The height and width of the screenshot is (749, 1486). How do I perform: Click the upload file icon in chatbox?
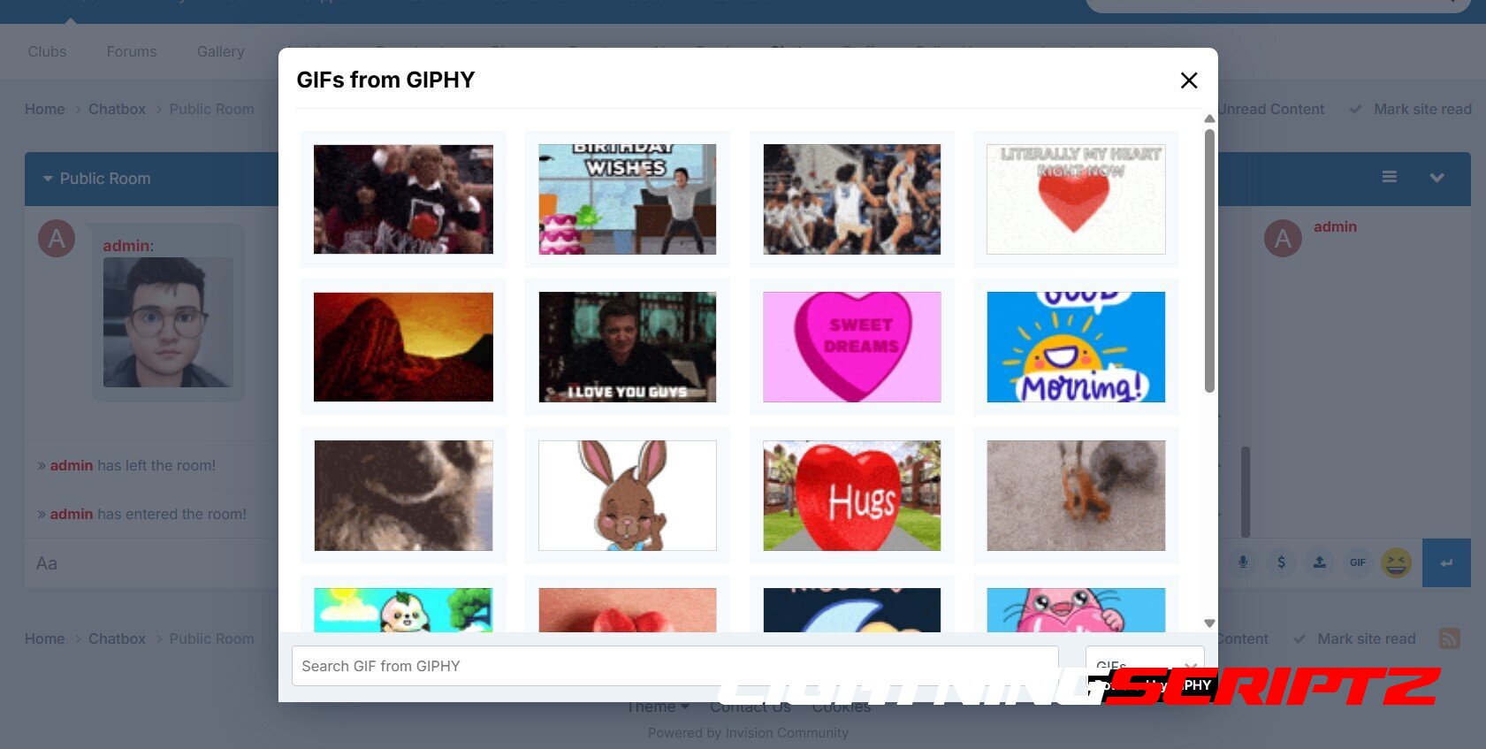click(1319, 562)
